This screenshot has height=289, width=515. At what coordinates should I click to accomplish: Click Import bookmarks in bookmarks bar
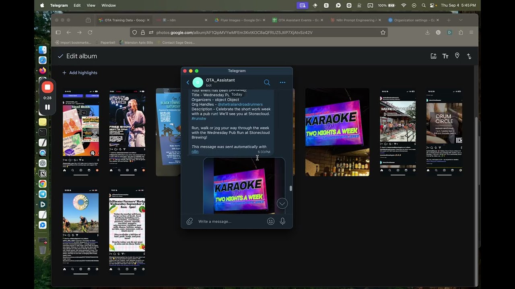tap(73, 43)
